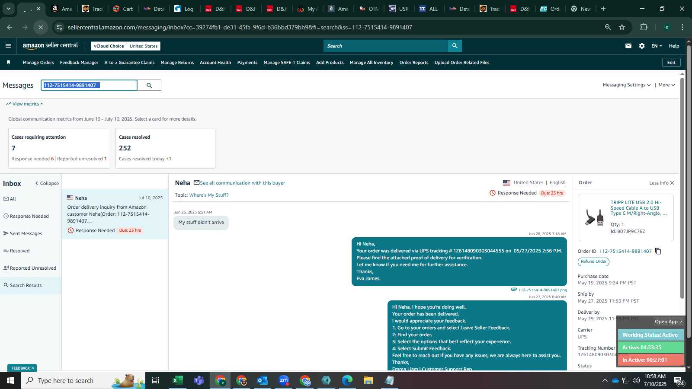Open the settings gear icon
692x389 pixels.
click(x=642, y=46)
